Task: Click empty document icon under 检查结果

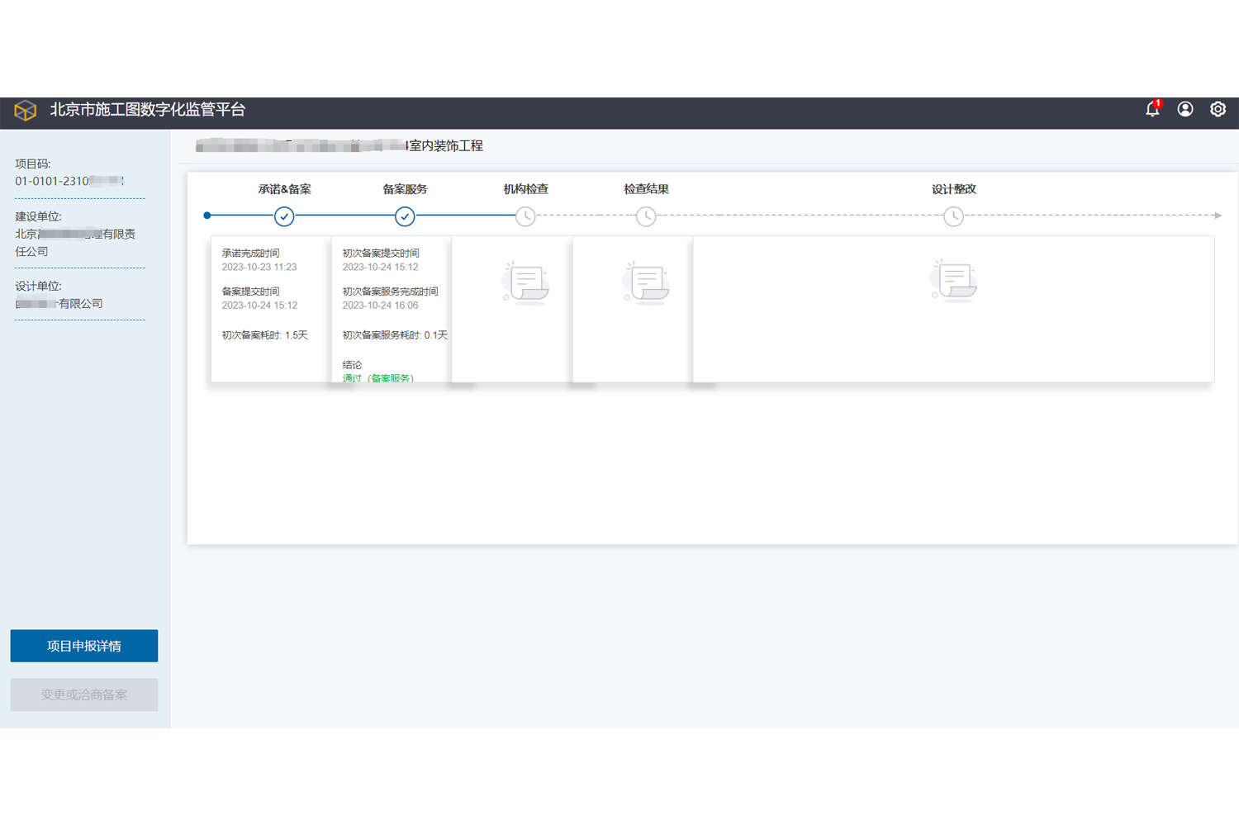Action: coord(646,282)
